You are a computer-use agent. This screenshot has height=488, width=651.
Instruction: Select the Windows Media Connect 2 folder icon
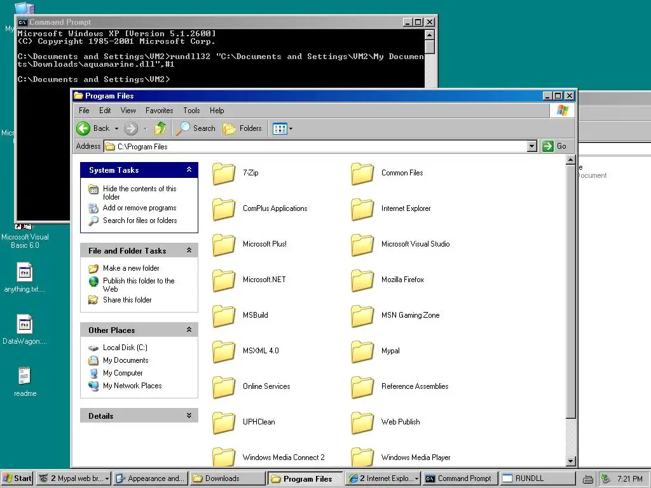[224, 457]
